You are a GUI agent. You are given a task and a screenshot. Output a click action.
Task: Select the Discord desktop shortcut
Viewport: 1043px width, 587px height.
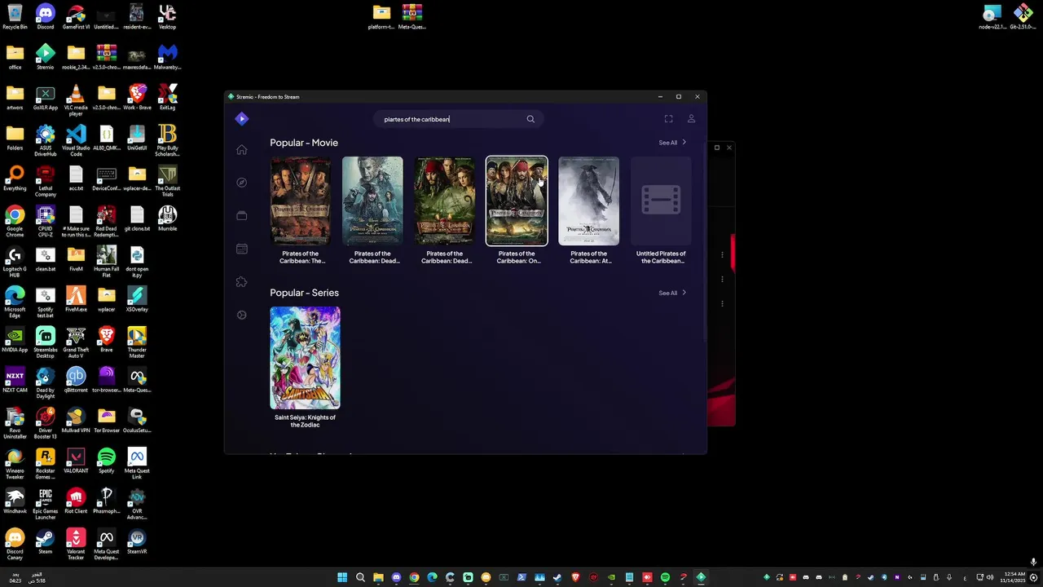tap(46, 16)
